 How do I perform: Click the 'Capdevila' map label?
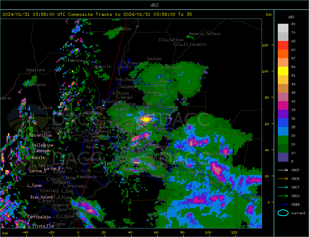pyautogui.click(x=101, y=66)
